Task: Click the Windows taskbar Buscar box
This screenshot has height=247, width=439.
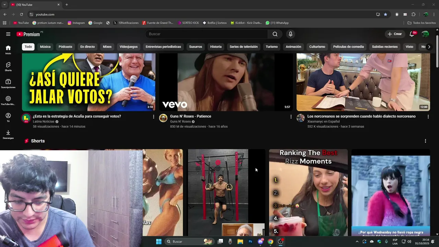Action: coord(189,242)
